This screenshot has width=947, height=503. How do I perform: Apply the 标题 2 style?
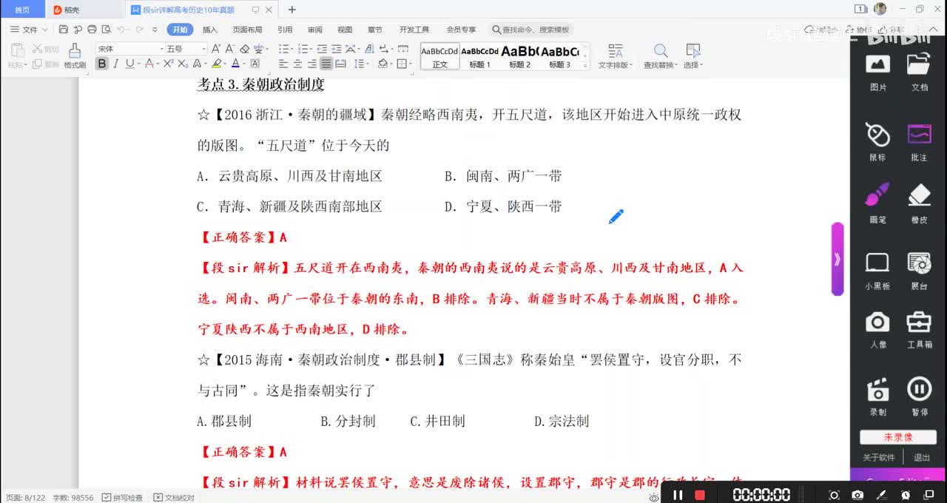[519, 56]
